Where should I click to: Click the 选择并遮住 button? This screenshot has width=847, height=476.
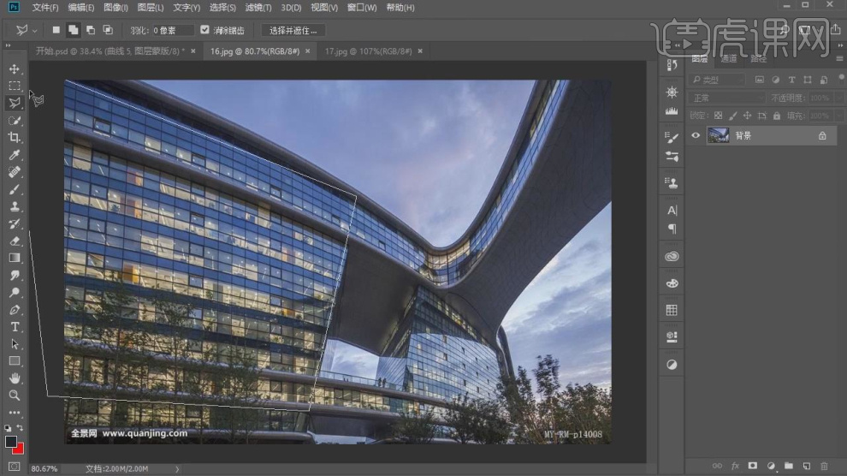(x=293, y=30)
